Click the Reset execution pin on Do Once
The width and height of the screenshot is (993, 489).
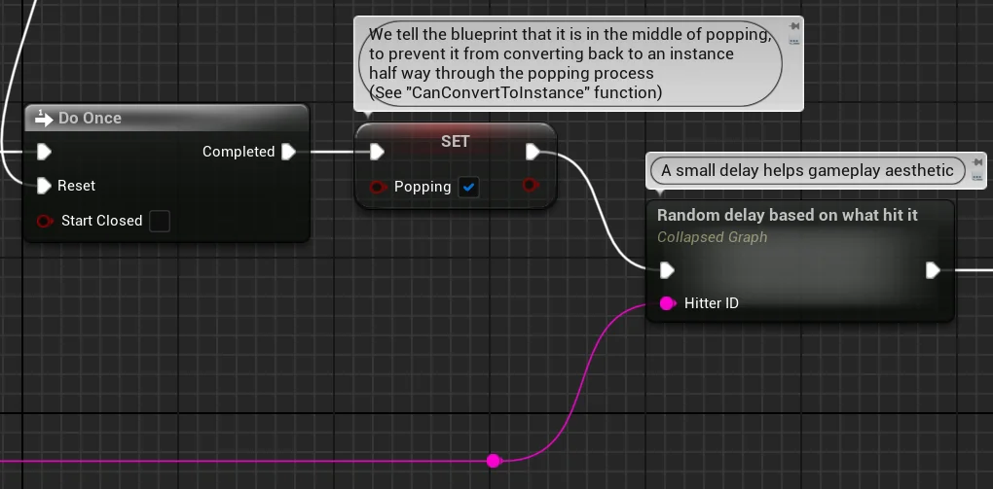point(44,186)
